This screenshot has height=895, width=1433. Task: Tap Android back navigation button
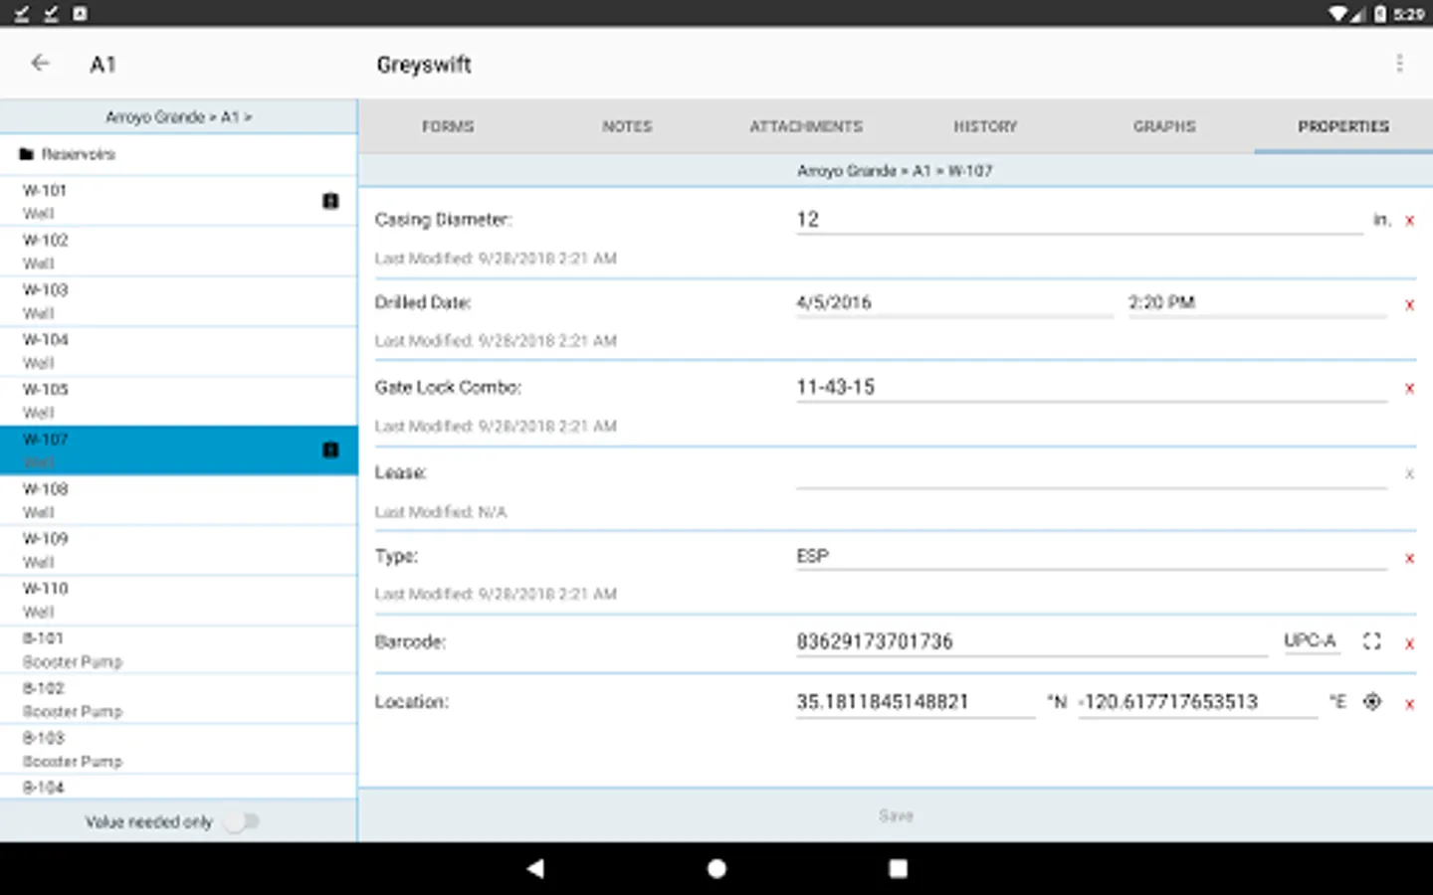[x=535, y=868]
